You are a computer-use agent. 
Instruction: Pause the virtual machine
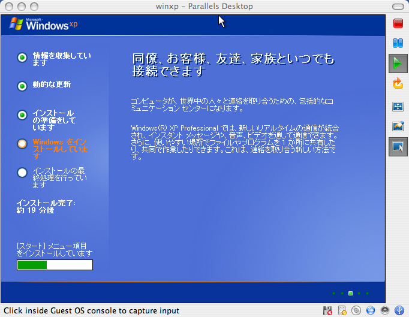tap(398, 43)
